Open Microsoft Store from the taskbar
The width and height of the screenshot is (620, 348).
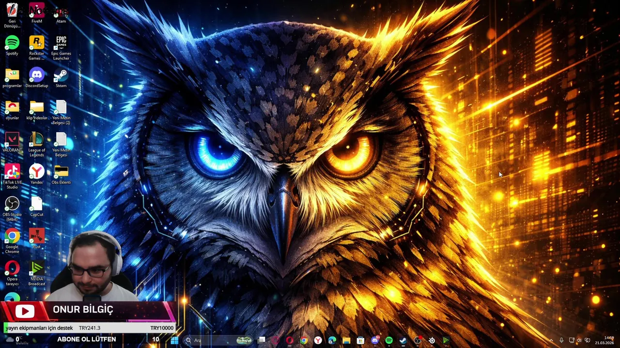coord(360,340)
